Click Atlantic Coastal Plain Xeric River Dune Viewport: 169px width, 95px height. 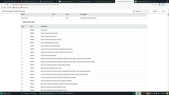[x=51, y=68]
